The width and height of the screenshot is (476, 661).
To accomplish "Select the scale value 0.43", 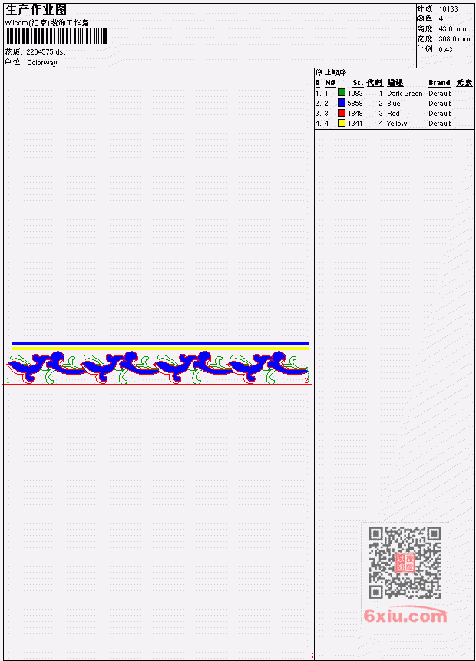I will click(x=445, y=49).
